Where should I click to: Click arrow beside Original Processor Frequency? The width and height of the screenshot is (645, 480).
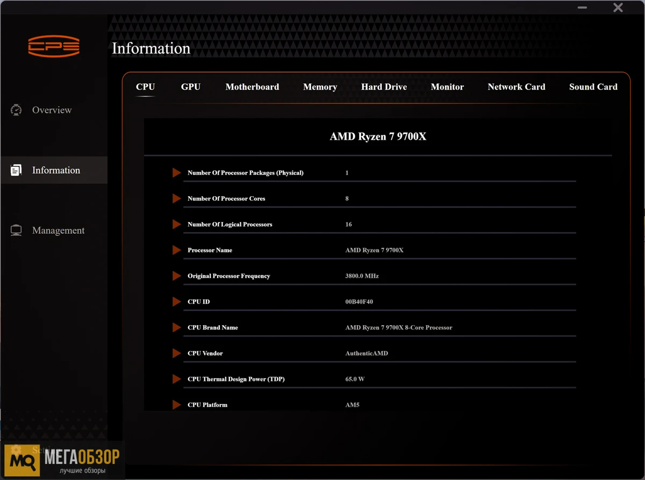[x=176, y=276]
